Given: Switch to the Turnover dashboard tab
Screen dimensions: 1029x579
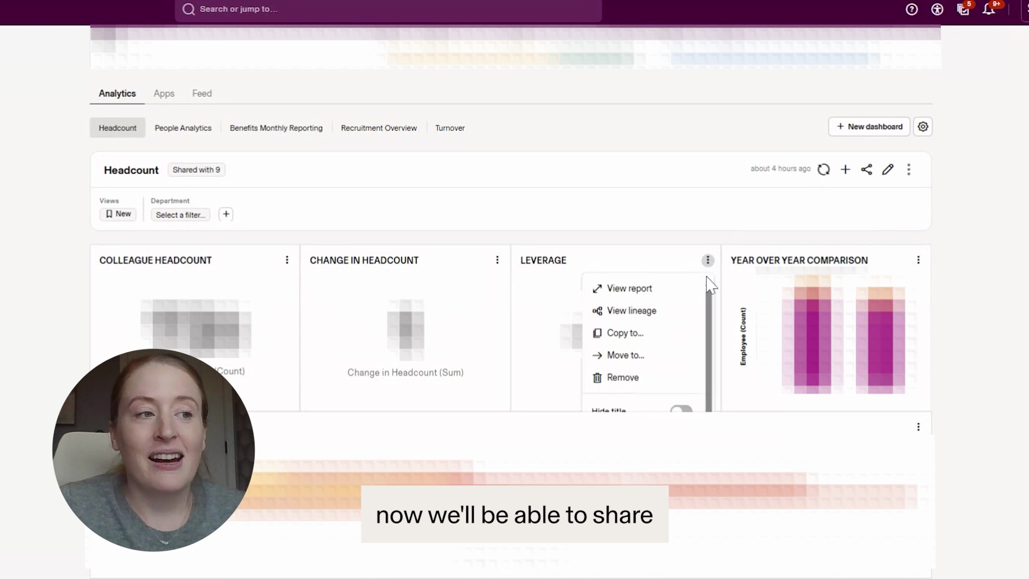Looking at the screenshot, I should 450,128.
